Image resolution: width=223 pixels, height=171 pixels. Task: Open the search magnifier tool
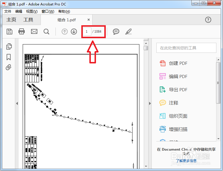click(x=46, y=32)
